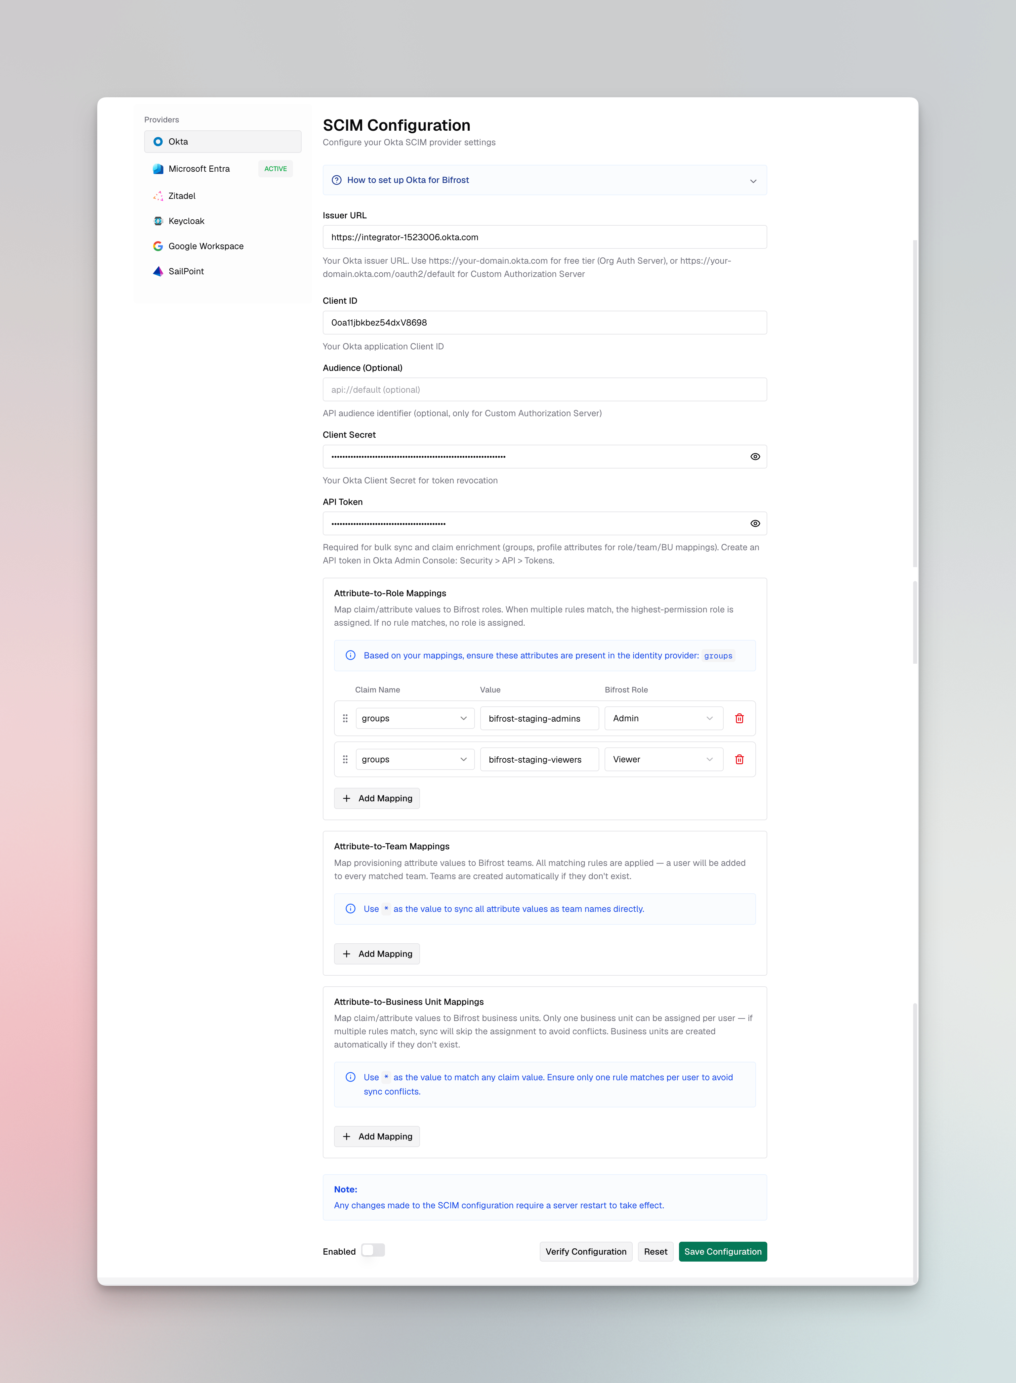Click the info icon in team mappings notice
1016x1383 pixels.
click(x=351, y=909)
